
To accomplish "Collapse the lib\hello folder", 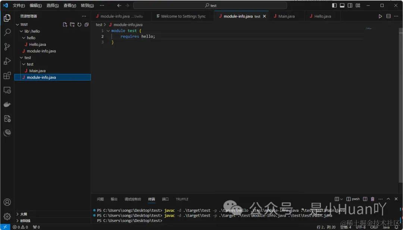I will [21, 31].
